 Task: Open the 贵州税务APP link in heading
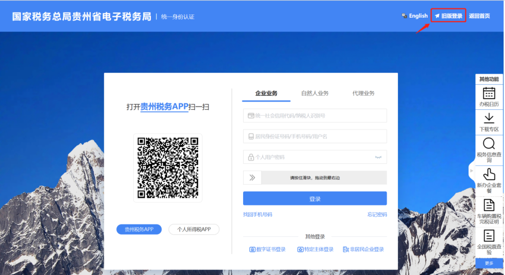pos(164,106)
